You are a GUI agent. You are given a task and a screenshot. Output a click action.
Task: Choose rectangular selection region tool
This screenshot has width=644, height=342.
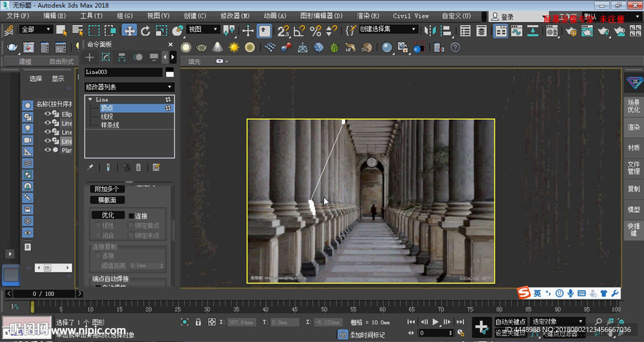(x=94, y=31)
